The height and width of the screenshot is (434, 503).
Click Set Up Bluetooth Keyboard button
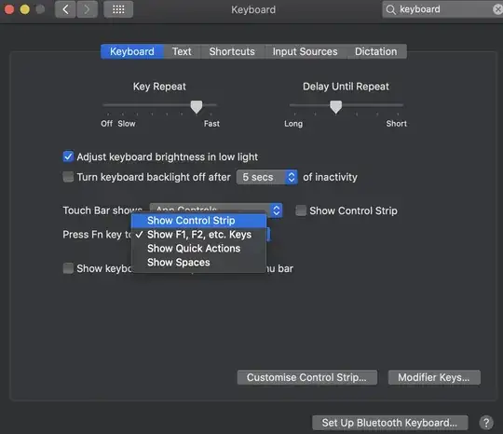(x=389, y=423)
